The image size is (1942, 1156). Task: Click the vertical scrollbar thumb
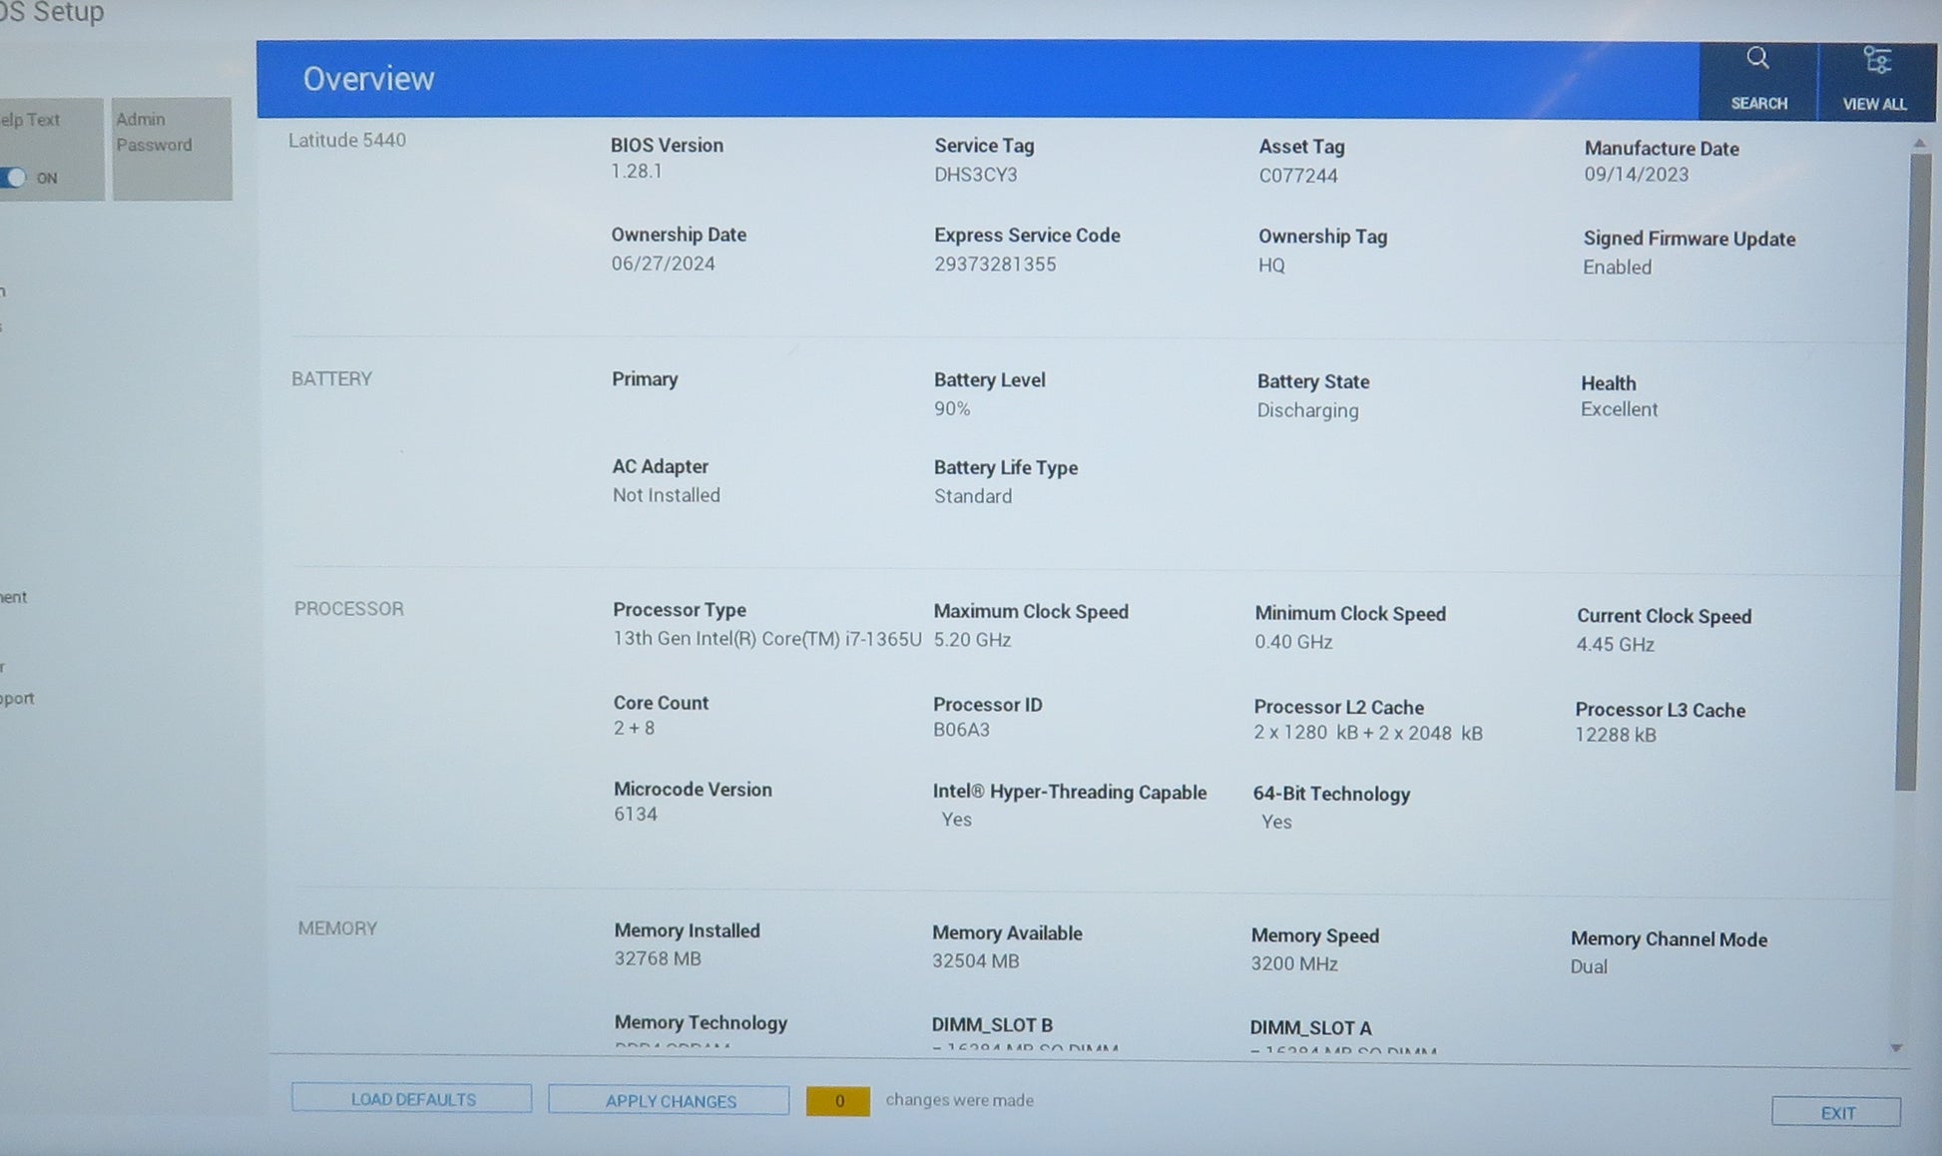tap(1912, 469)
